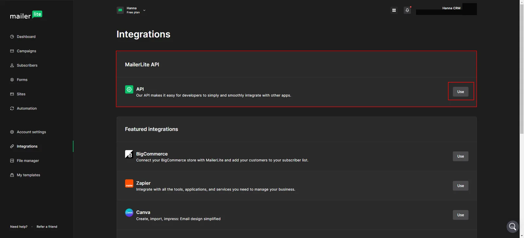Click the Subscribers person icon

coord(12,66)
